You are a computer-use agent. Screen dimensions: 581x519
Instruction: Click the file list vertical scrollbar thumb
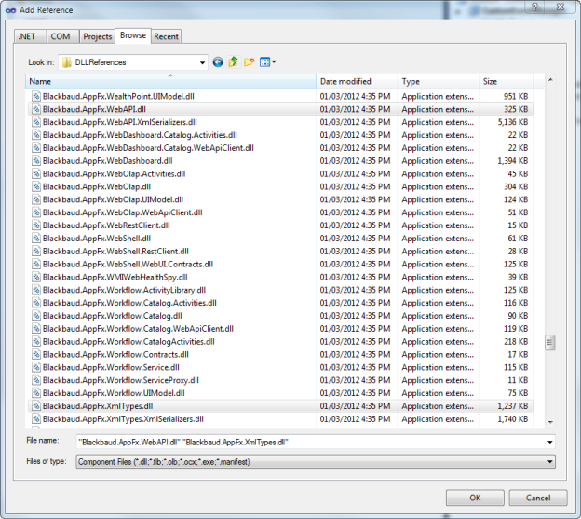coord(550,343)
